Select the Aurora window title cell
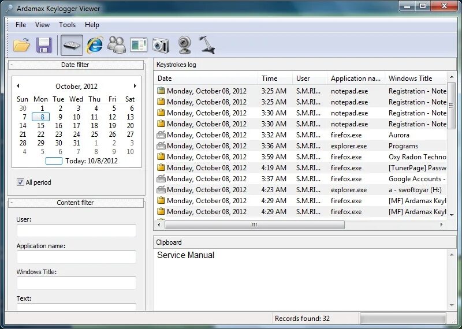Image resolution: width=462 pixels, height=329 pixels. 399,135
